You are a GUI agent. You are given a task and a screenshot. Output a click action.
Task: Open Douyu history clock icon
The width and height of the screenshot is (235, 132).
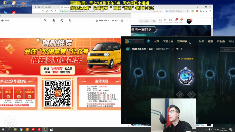[x=160, y=21]
